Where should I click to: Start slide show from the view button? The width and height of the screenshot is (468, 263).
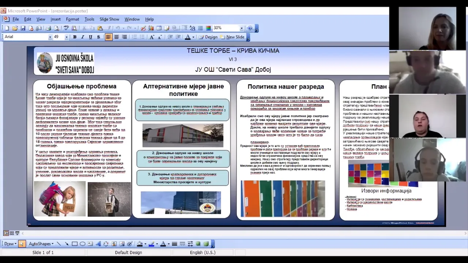coord(17,233)
